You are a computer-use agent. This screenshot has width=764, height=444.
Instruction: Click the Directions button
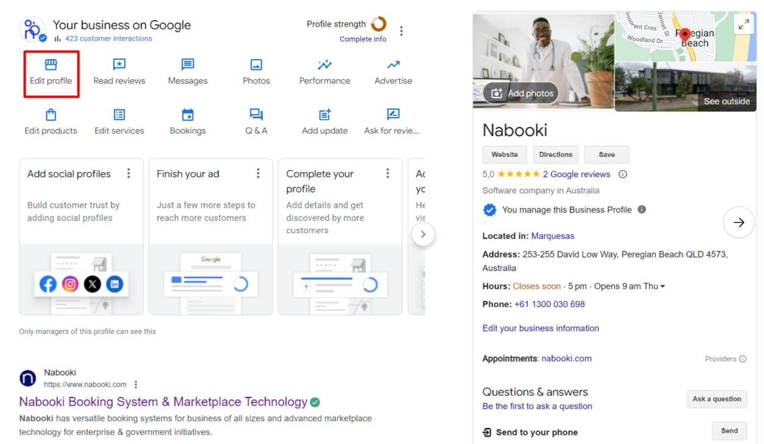click(556, 155)
